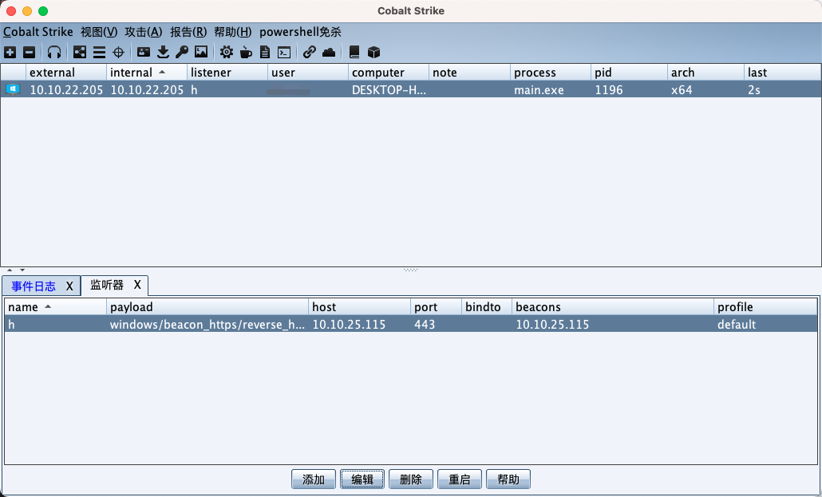Open the powershell免杀 menu
The height and width of the screenshot is (497, 822).
[x=300, y=32]
